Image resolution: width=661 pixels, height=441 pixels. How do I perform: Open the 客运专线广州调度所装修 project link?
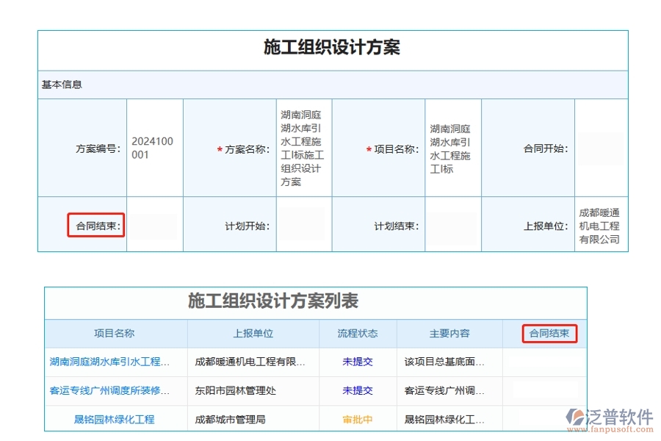[x=112, y=390]
